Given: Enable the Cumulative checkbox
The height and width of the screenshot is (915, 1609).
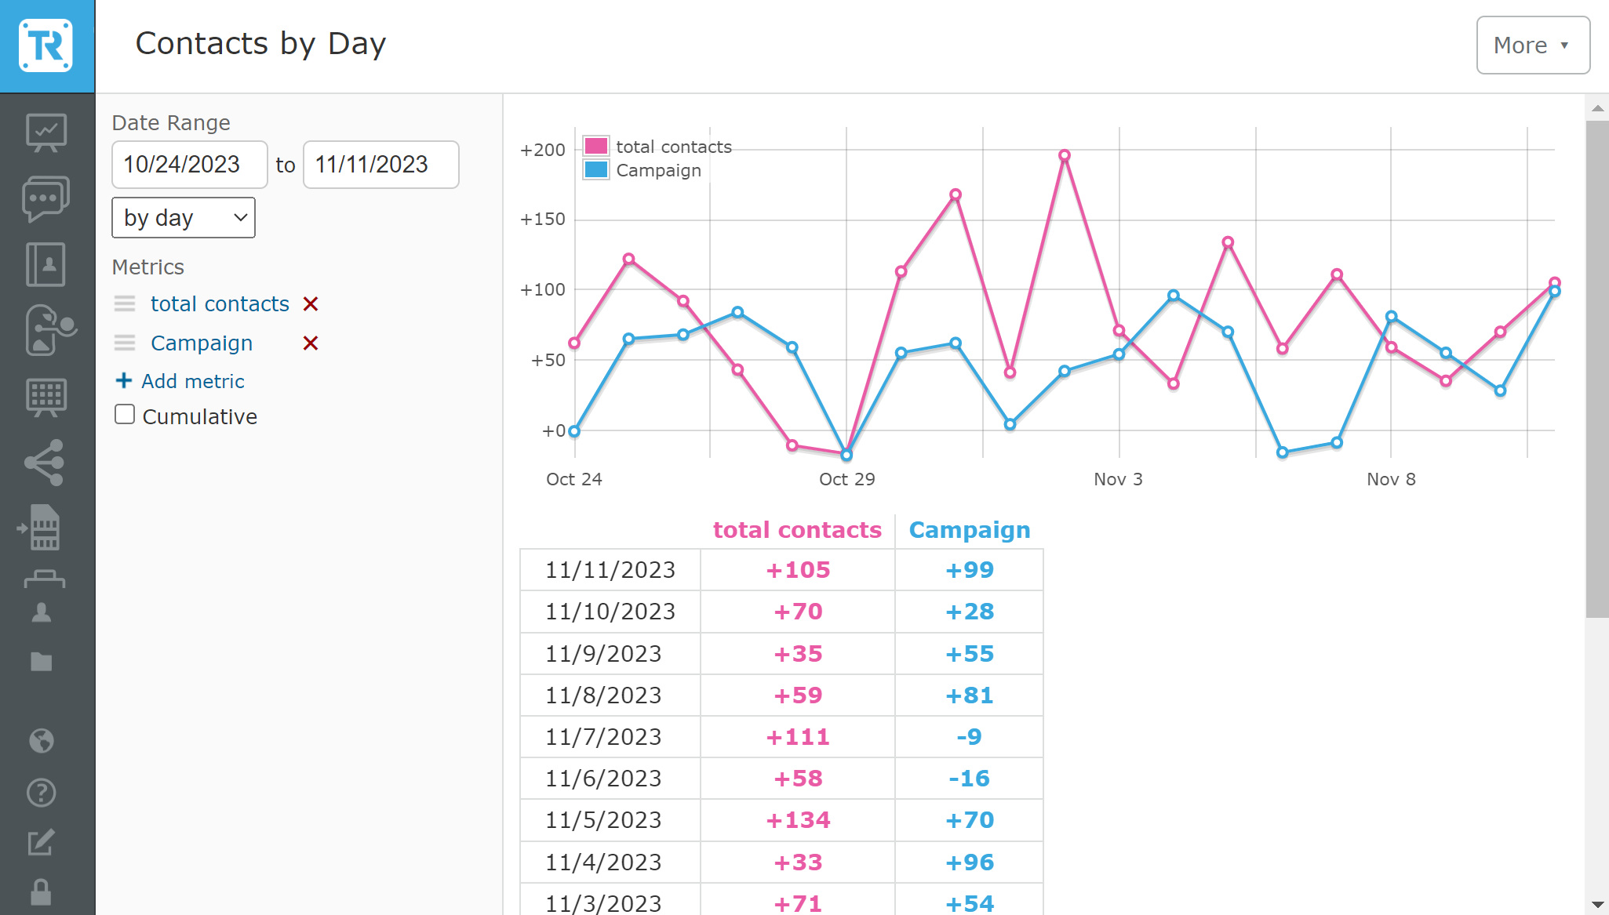Looking at the screenshot, I should pos(125,413).
